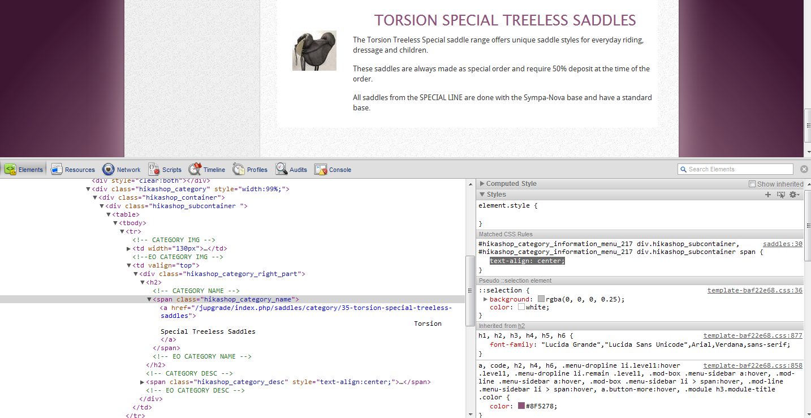The width and height of the screenshot is (811, 418).
Task: Expand the hikashop_category_desc span node
Action: tap(143, 382)
